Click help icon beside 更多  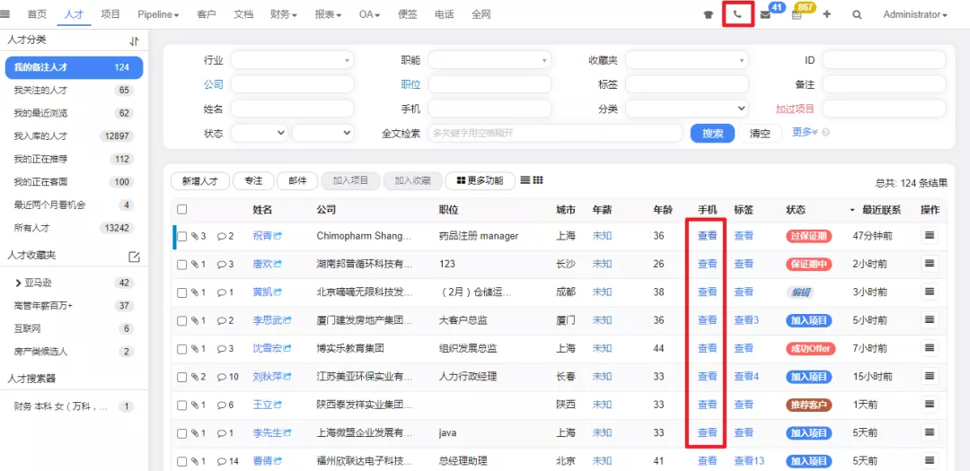click(826, 132)
